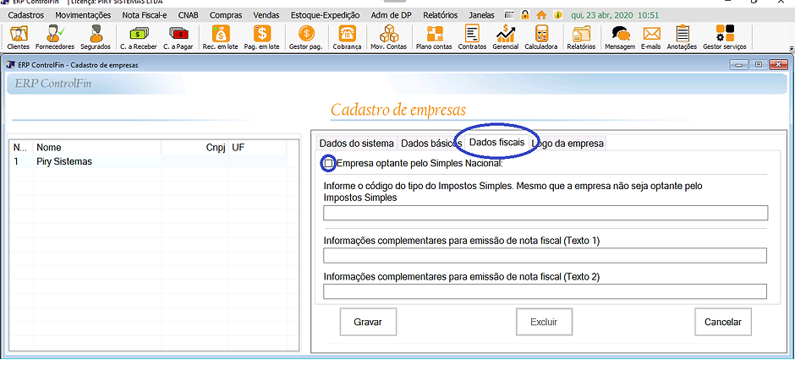Open the Gerencial chart icon
795x380 pixels.
click(x=506, y=38)
